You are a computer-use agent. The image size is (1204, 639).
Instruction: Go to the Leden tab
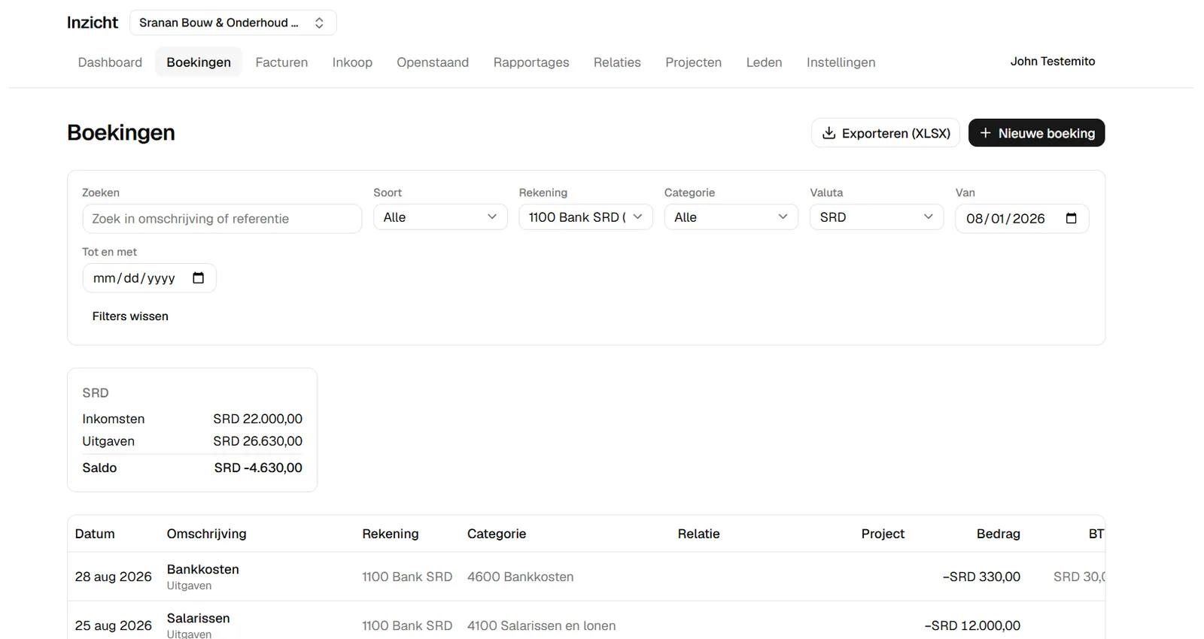(x=764, y=62)
